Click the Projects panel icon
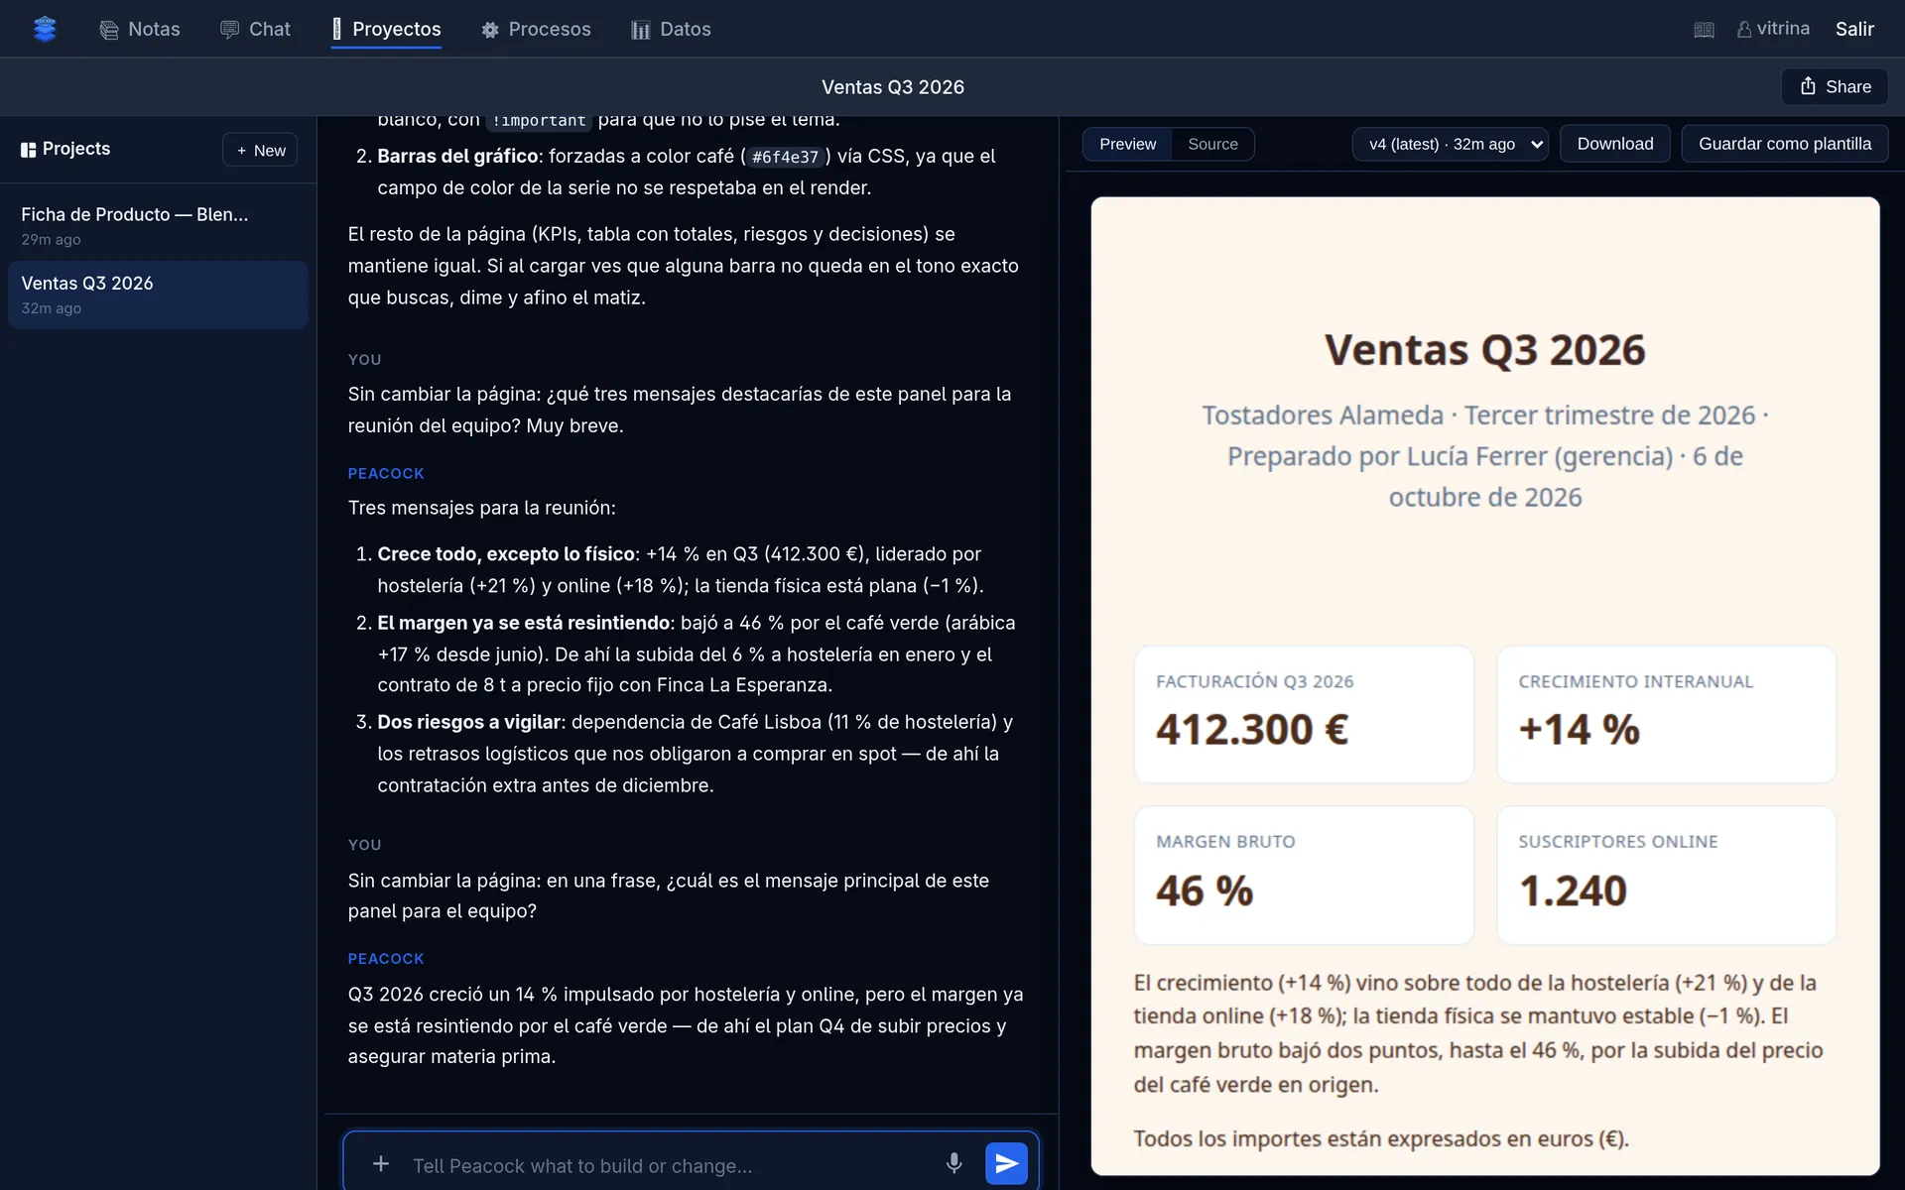The height and width of the screenshot is (1190, 1905). tap(28, 150)
